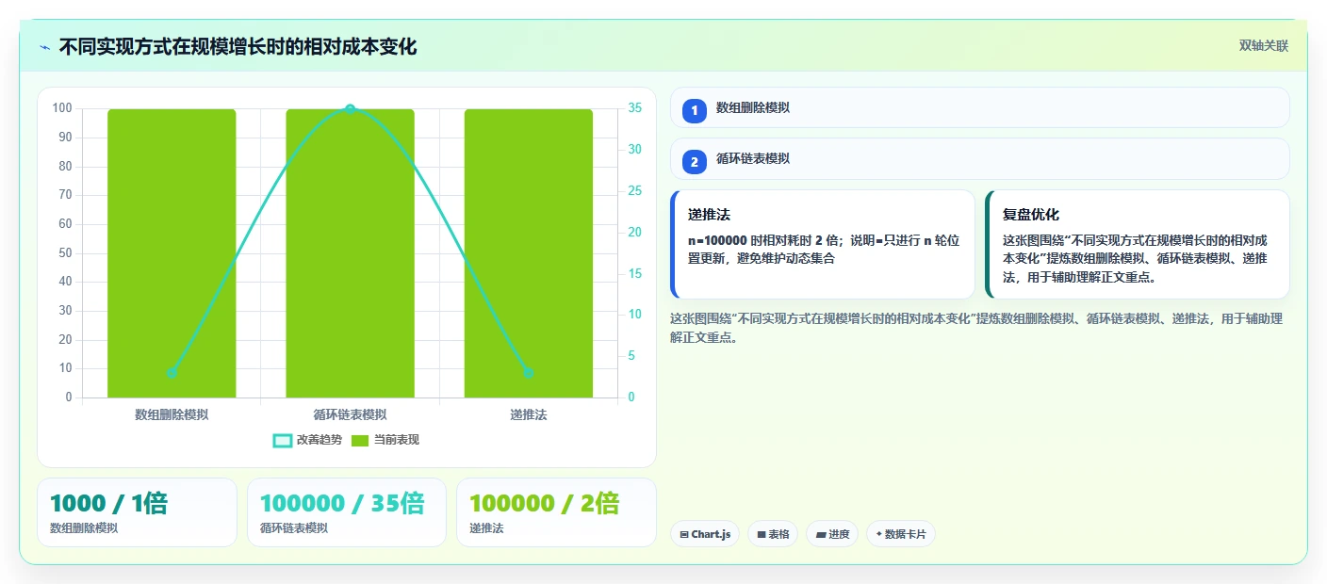Click the 数据卡片 tag
Screen dimensions: 1327x584
(x=901, y=534)
